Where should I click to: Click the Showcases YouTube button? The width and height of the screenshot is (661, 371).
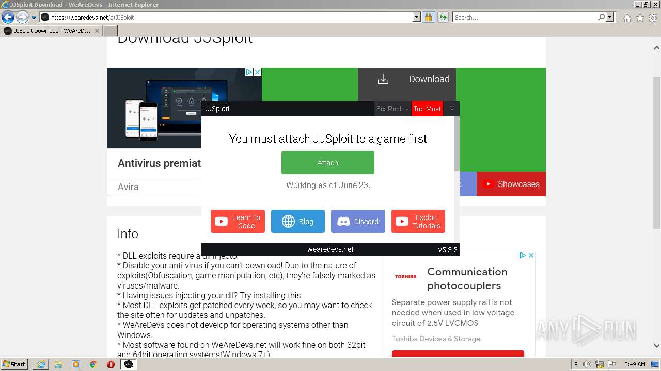click(511, 184)
